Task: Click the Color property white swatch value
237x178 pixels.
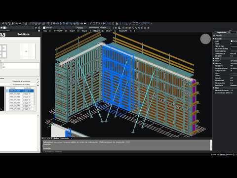Action: [232, 41]
